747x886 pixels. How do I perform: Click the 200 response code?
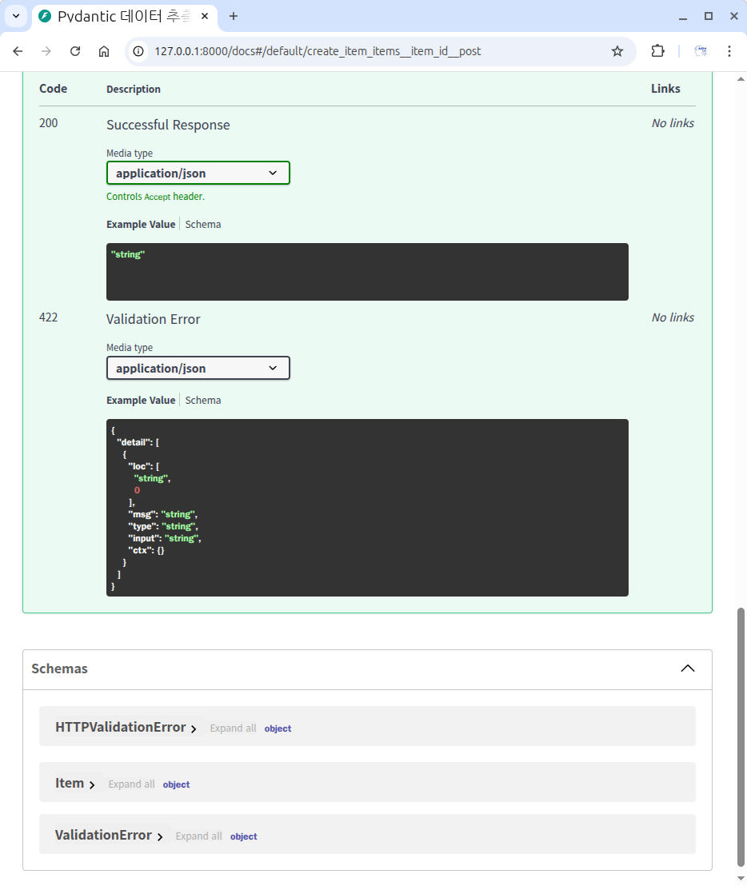click(x=49, y=123)
